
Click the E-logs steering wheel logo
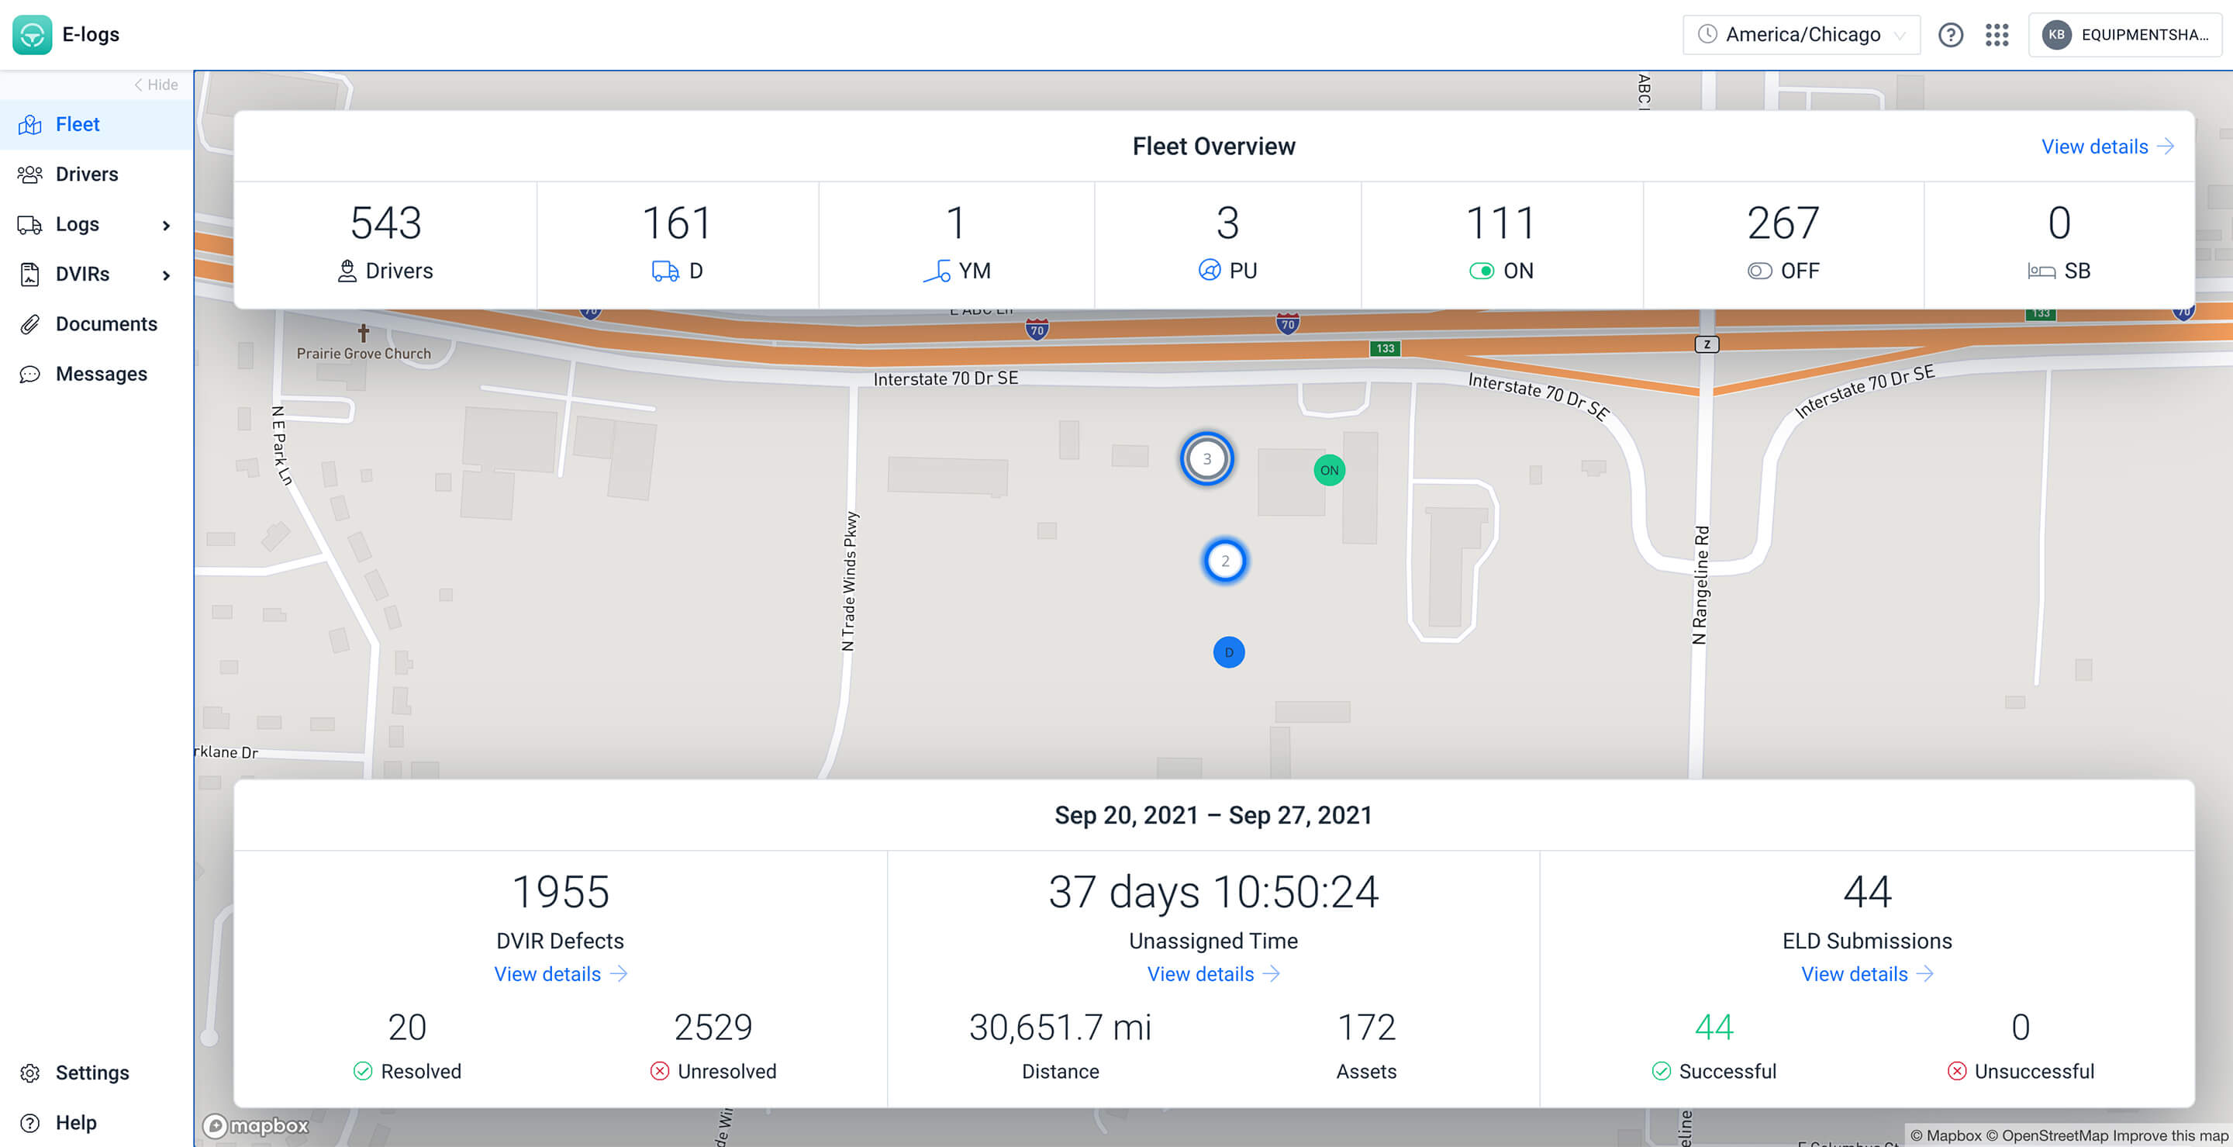click(32, 35)
